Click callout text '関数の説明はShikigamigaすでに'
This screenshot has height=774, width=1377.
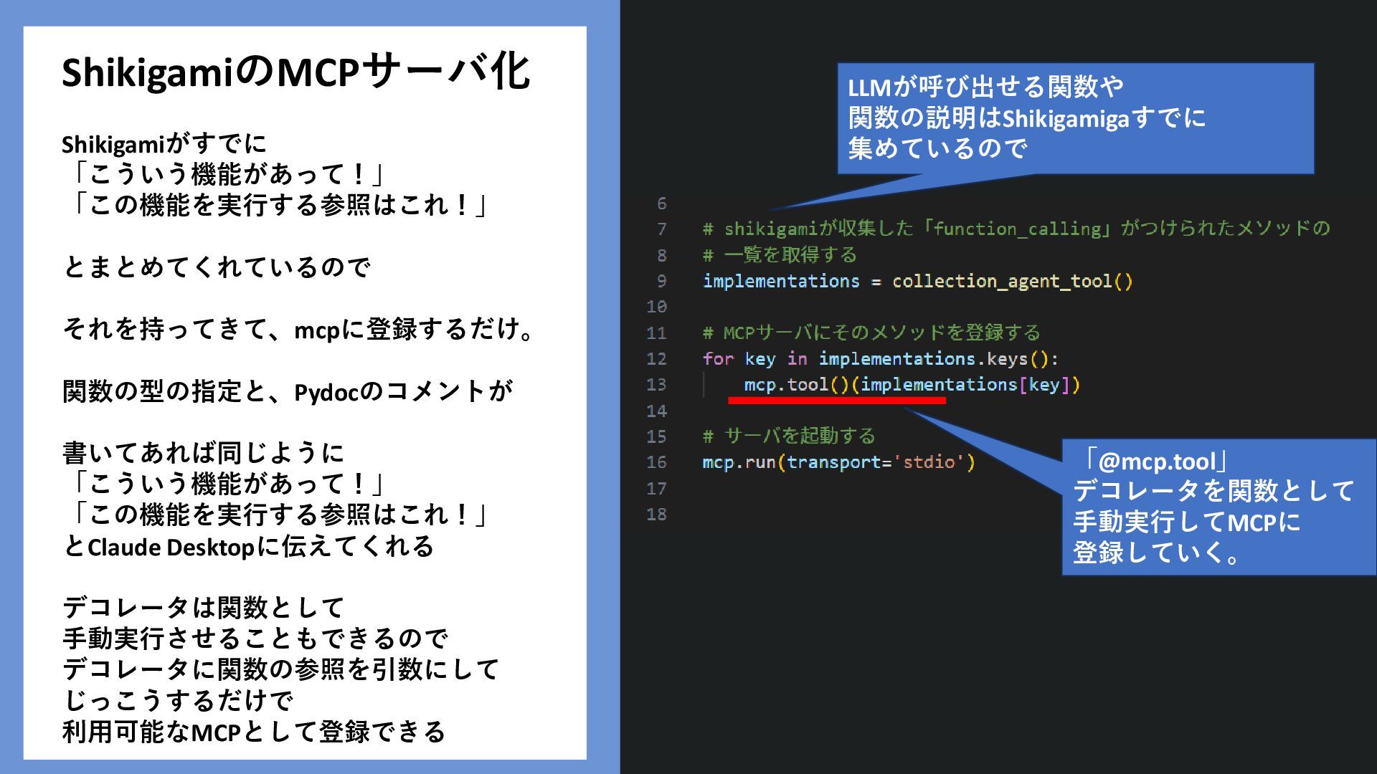(x=1027, y=118)
